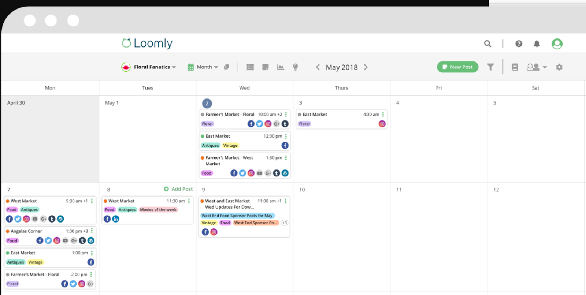Screen dimensions: 586x295
Task: Open options menu for East Market 12:00 pm post
Action: point(286,136)
